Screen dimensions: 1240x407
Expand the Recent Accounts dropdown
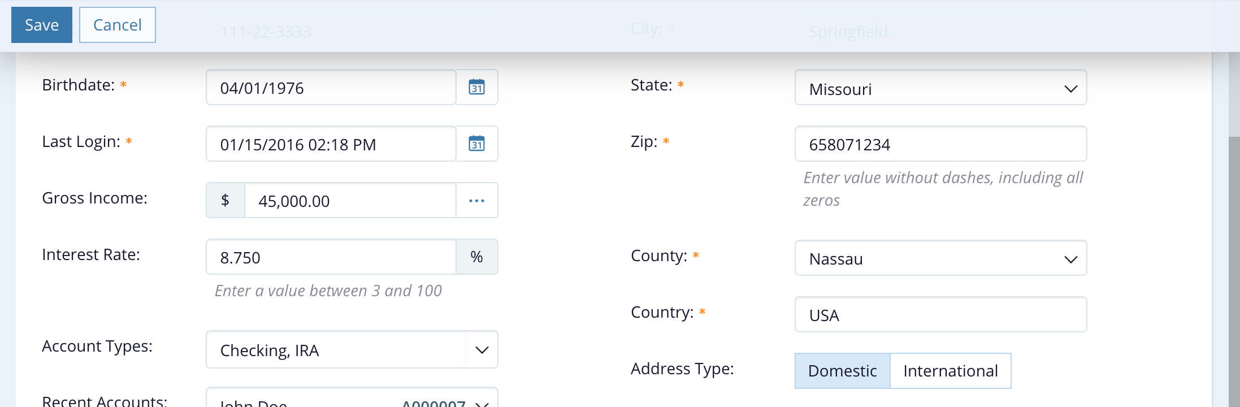click(x=482, y=404)
